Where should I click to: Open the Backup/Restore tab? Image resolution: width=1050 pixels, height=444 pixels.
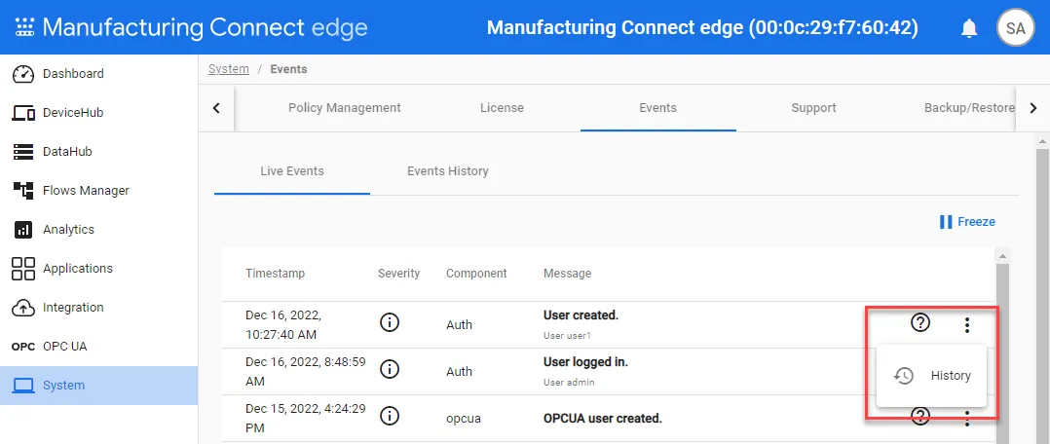(969, 108)
